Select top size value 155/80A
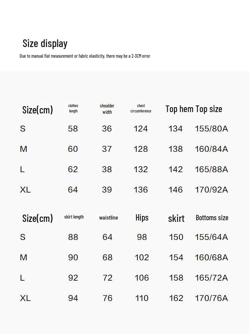 [211, 129]
